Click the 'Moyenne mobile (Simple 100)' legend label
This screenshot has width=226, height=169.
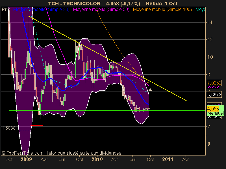162,10
